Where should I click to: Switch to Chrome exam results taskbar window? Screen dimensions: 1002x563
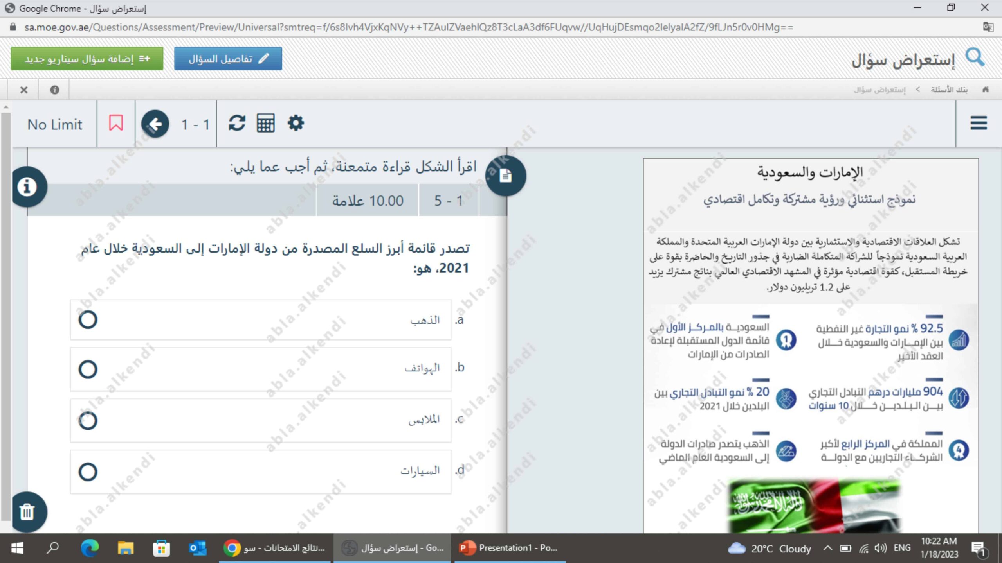click(x=274, y=548)
